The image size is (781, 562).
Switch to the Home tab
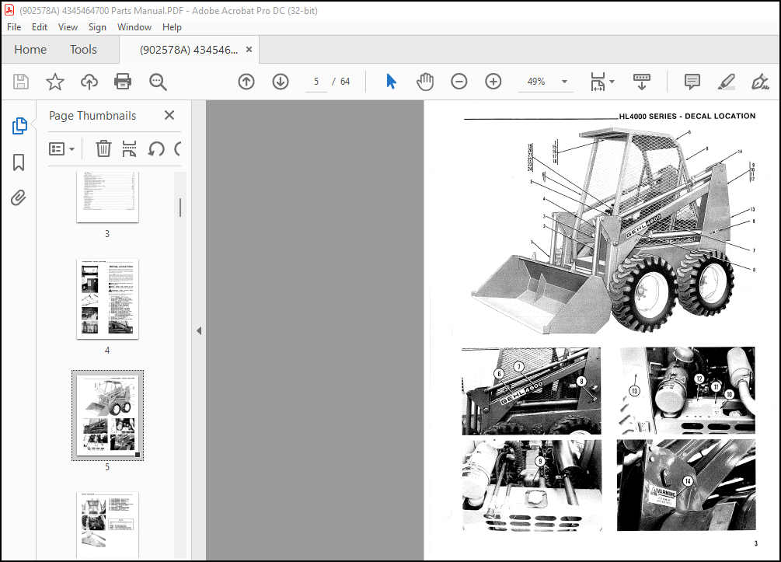[x=30, y=49]
